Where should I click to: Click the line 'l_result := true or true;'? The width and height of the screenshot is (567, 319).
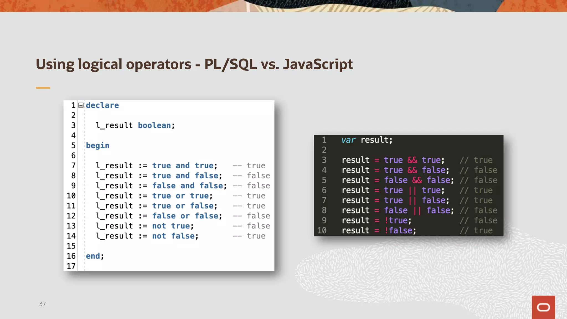tap(154, 196)
